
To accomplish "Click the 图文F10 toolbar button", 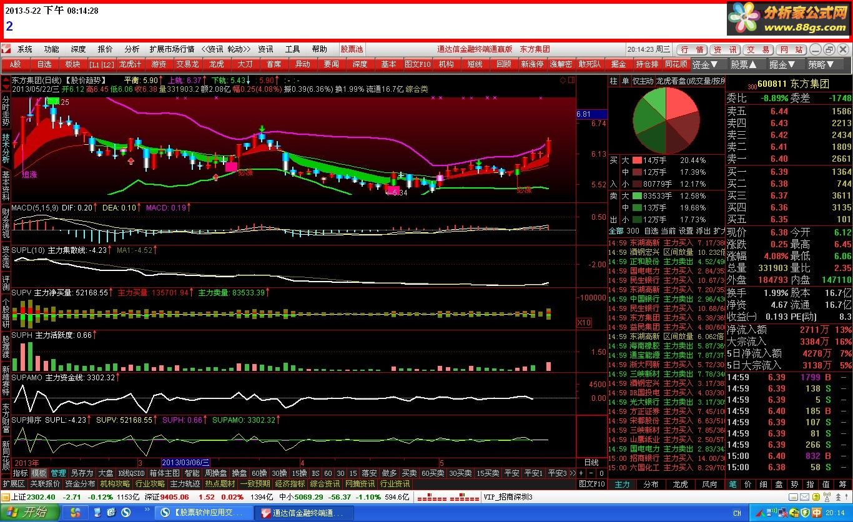I will 417,64.
